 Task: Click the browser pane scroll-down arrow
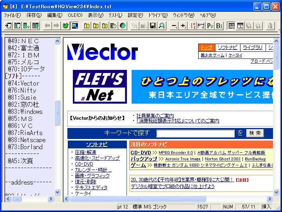[x=276, y=192]
